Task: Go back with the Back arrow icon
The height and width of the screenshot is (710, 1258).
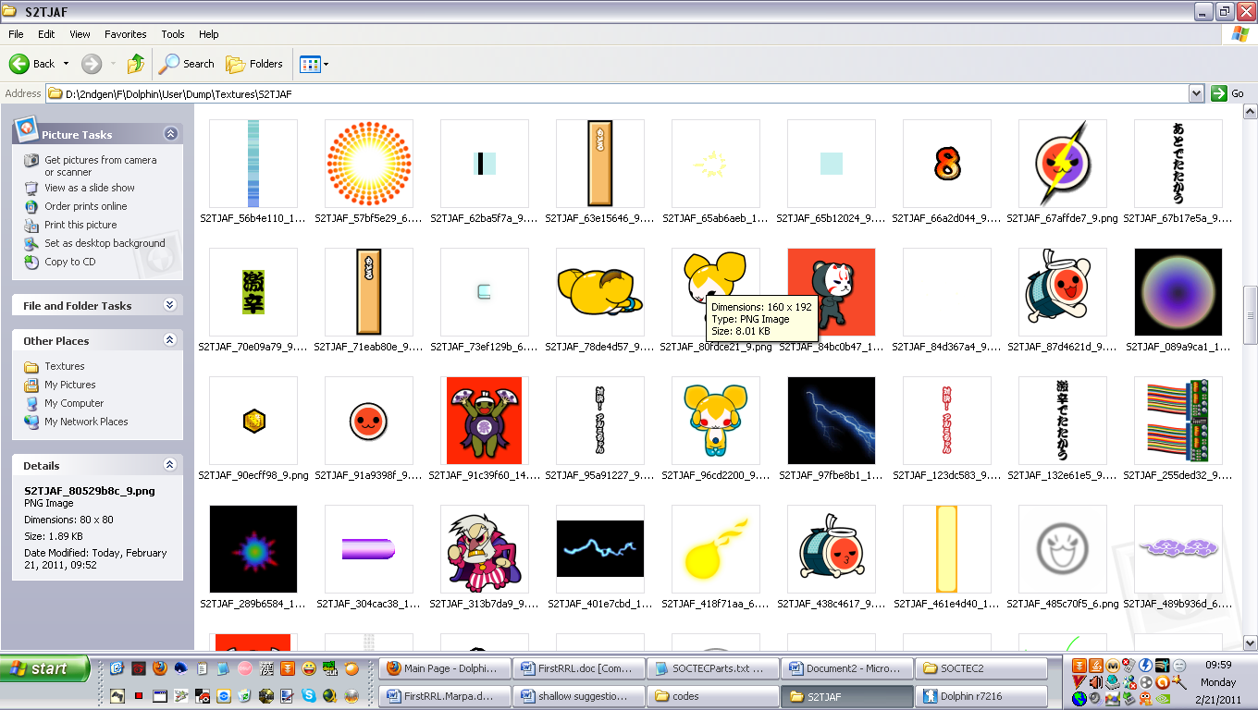Action: (x=19, y=64)
